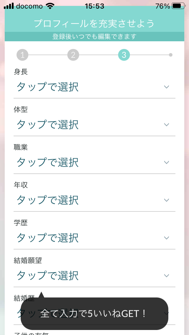Select 年収 'タップで選択' field text

(x=48, y=200)
